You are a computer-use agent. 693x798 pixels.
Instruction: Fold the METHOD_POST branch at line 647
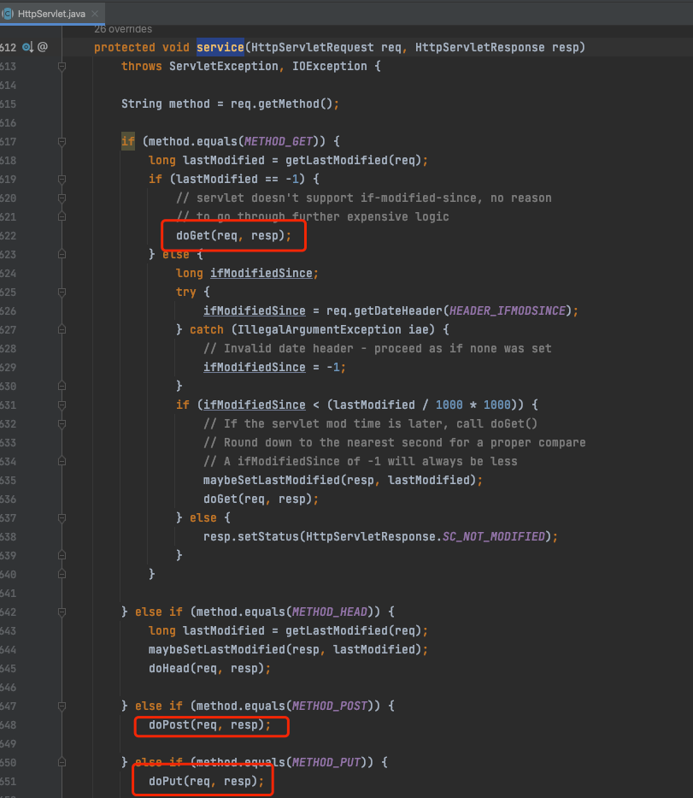pos(62,706)
